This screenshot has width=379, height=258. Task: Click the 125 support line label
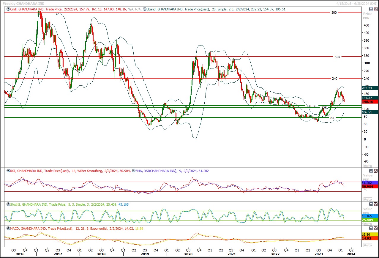click(324, 108)
